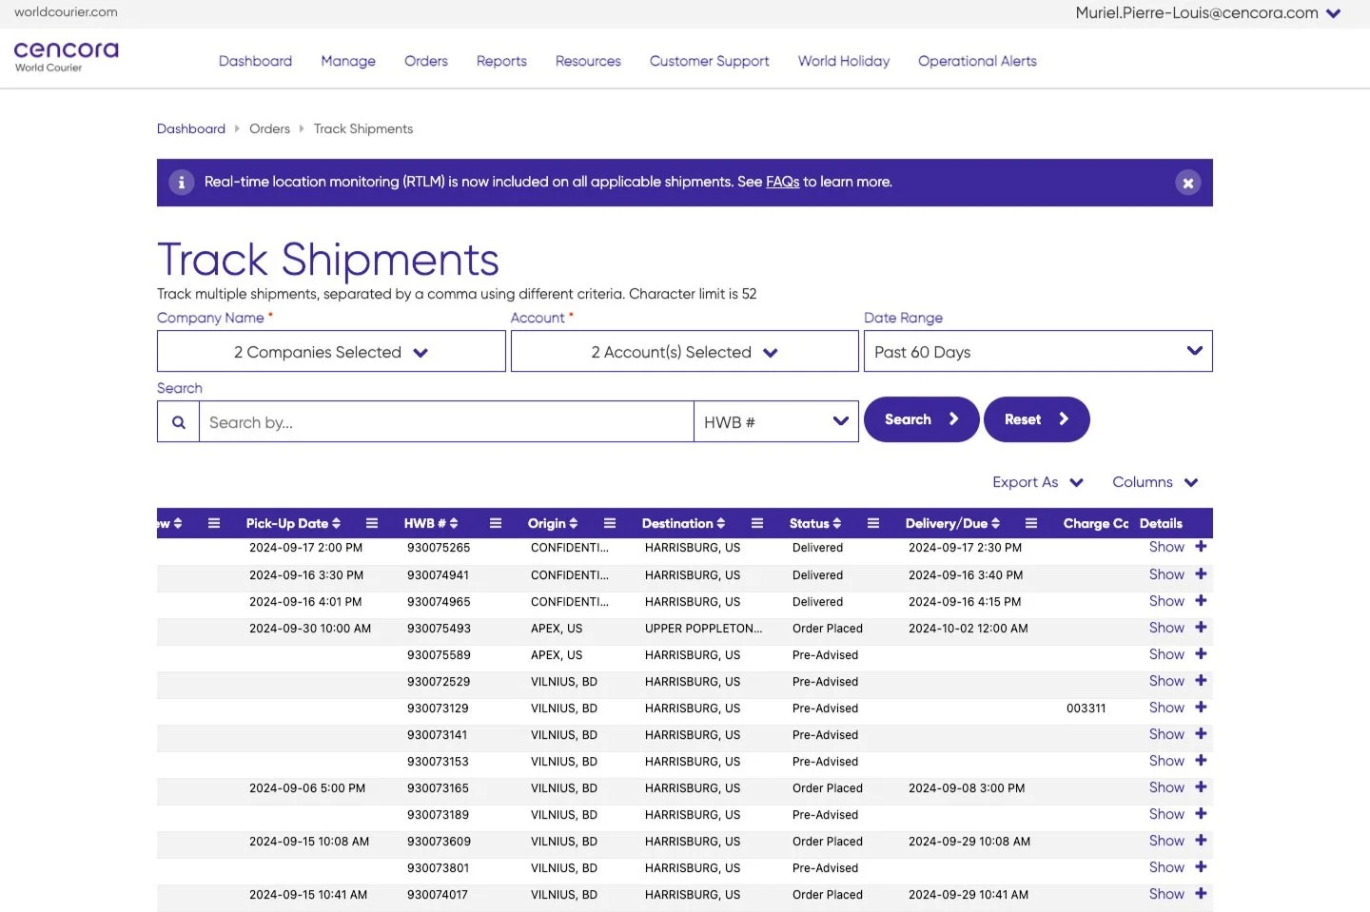Open the Reports nav item
Screen dimensions: 1370x912
tap(501, 61)
